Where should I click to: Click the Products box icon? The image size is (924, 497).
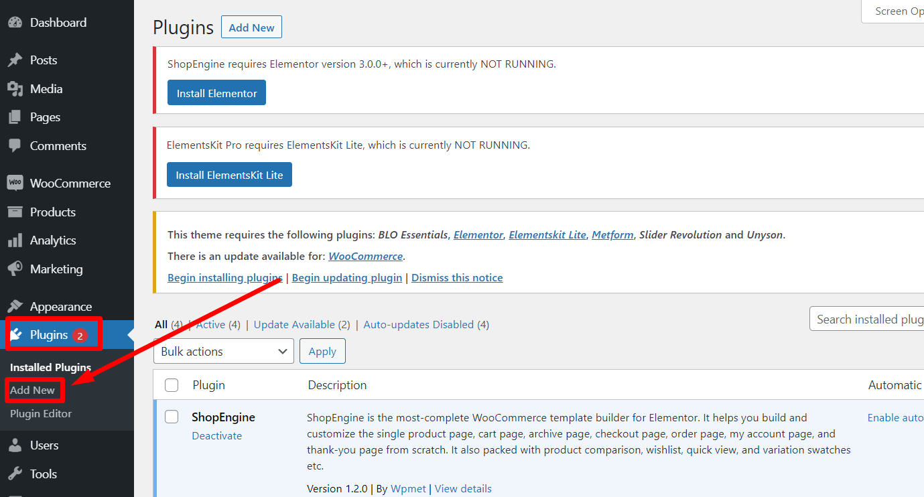click(x=15, y=212)
